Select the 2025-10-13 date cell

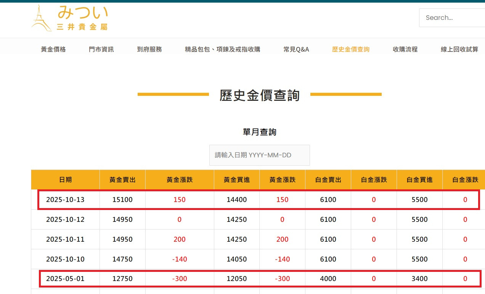click(65, 200)
